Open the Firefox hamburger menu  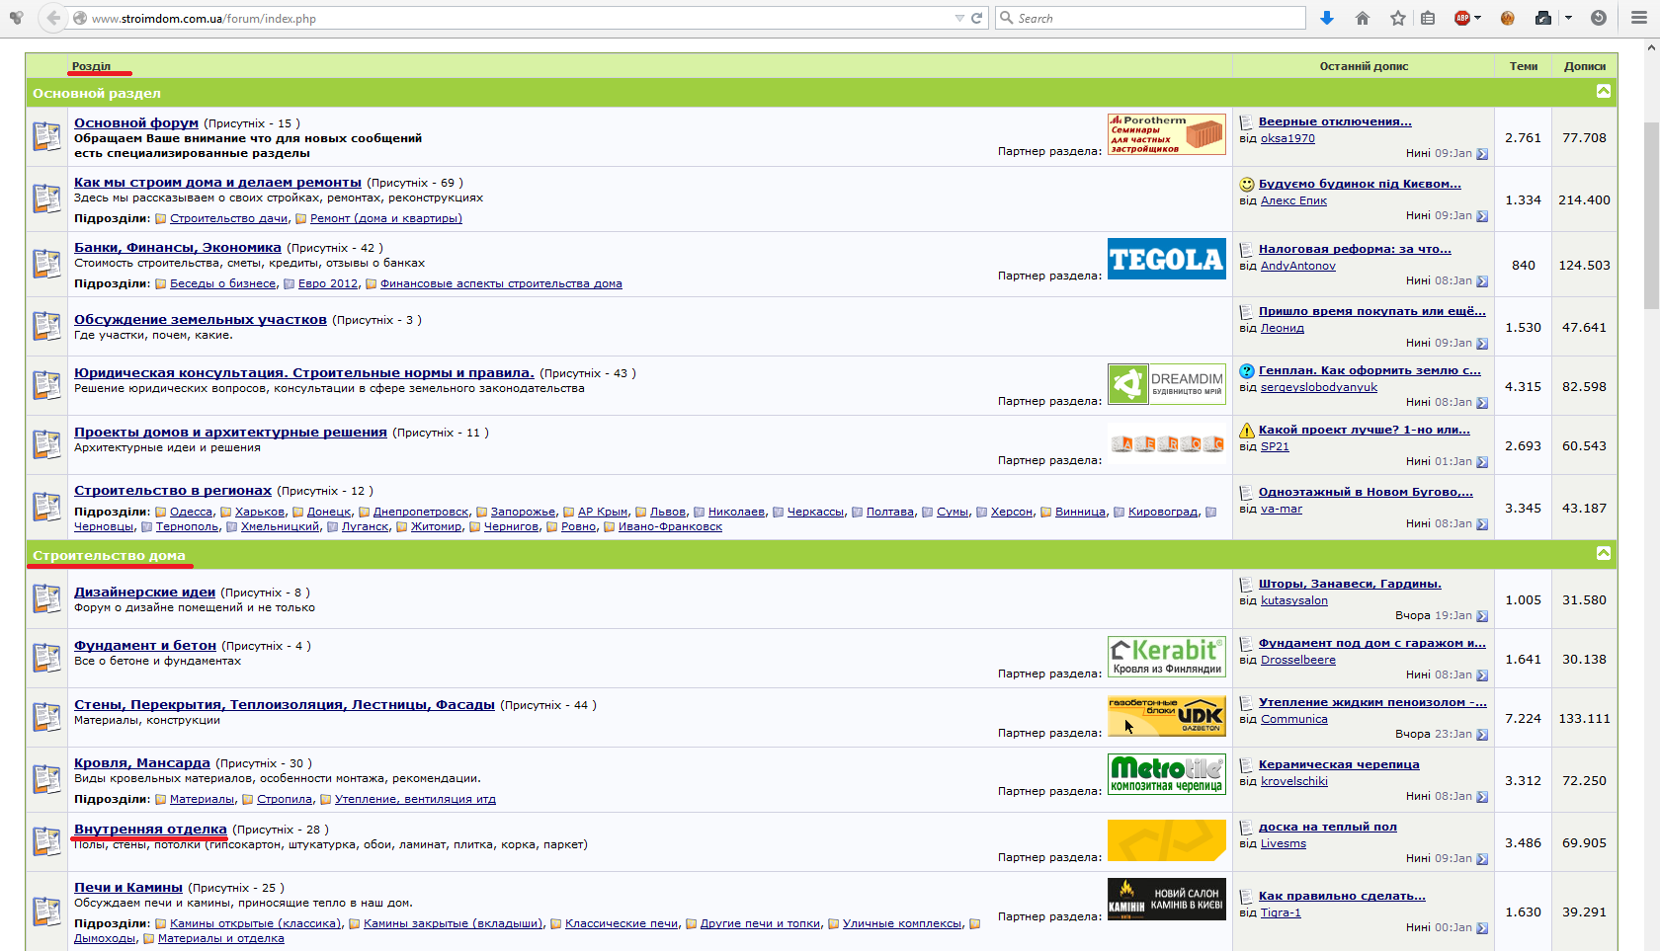coord(1637,18)
